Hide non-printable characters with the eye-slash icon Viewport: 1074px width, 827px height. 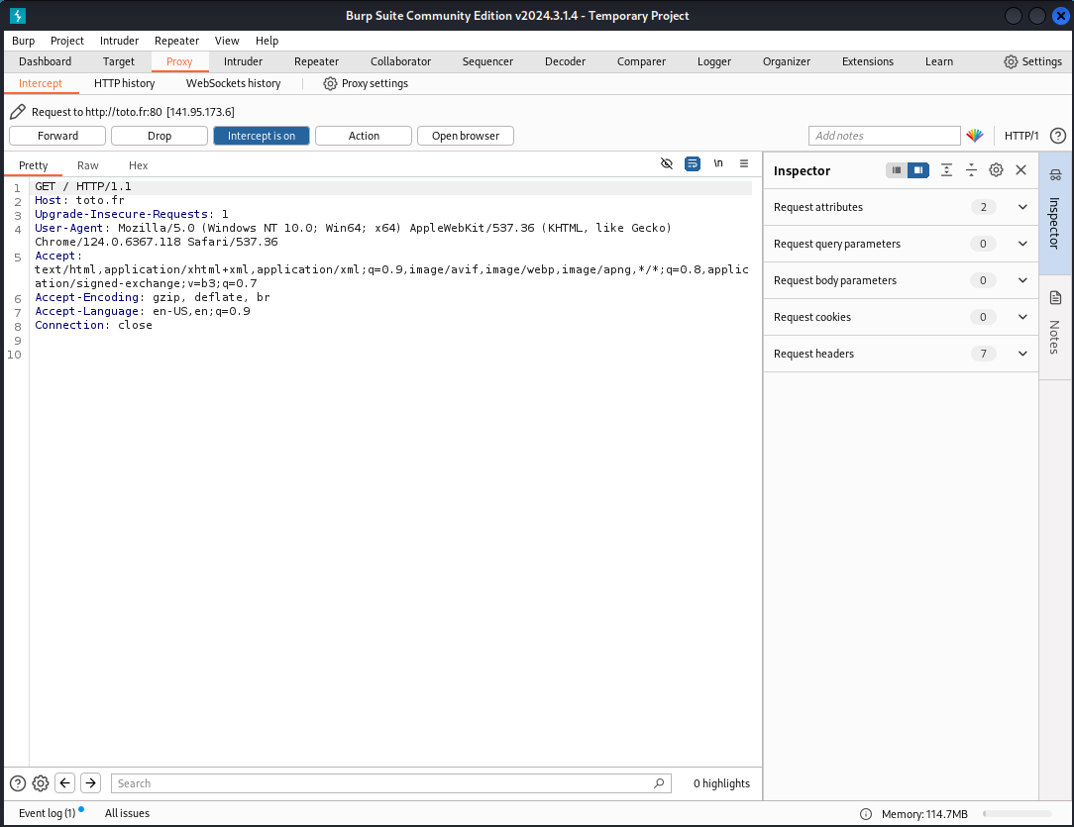tap(666, 163)
